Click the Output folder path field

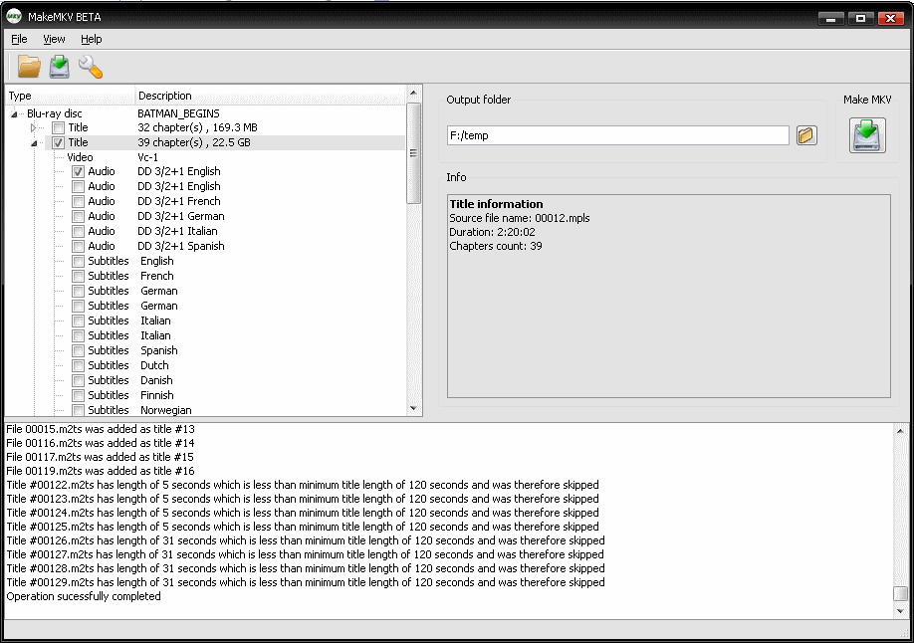pyautogui.click(x=618, y=135)
